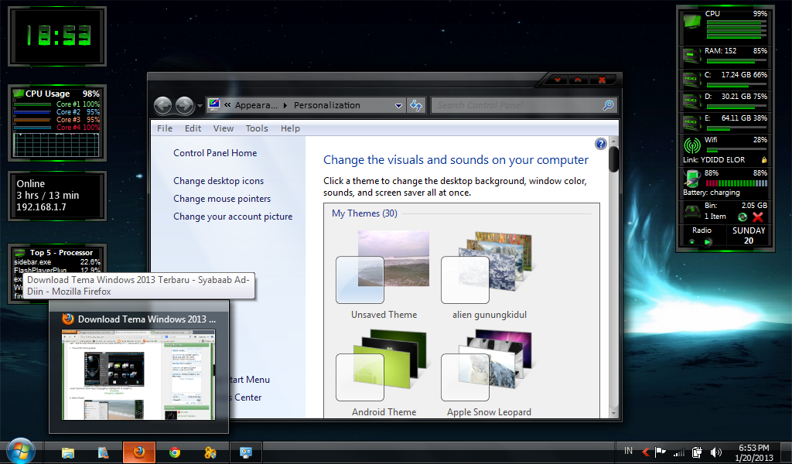Open the address bar previous locations dropdown
This screenshot has width=792, height=464.
[399, 105]
